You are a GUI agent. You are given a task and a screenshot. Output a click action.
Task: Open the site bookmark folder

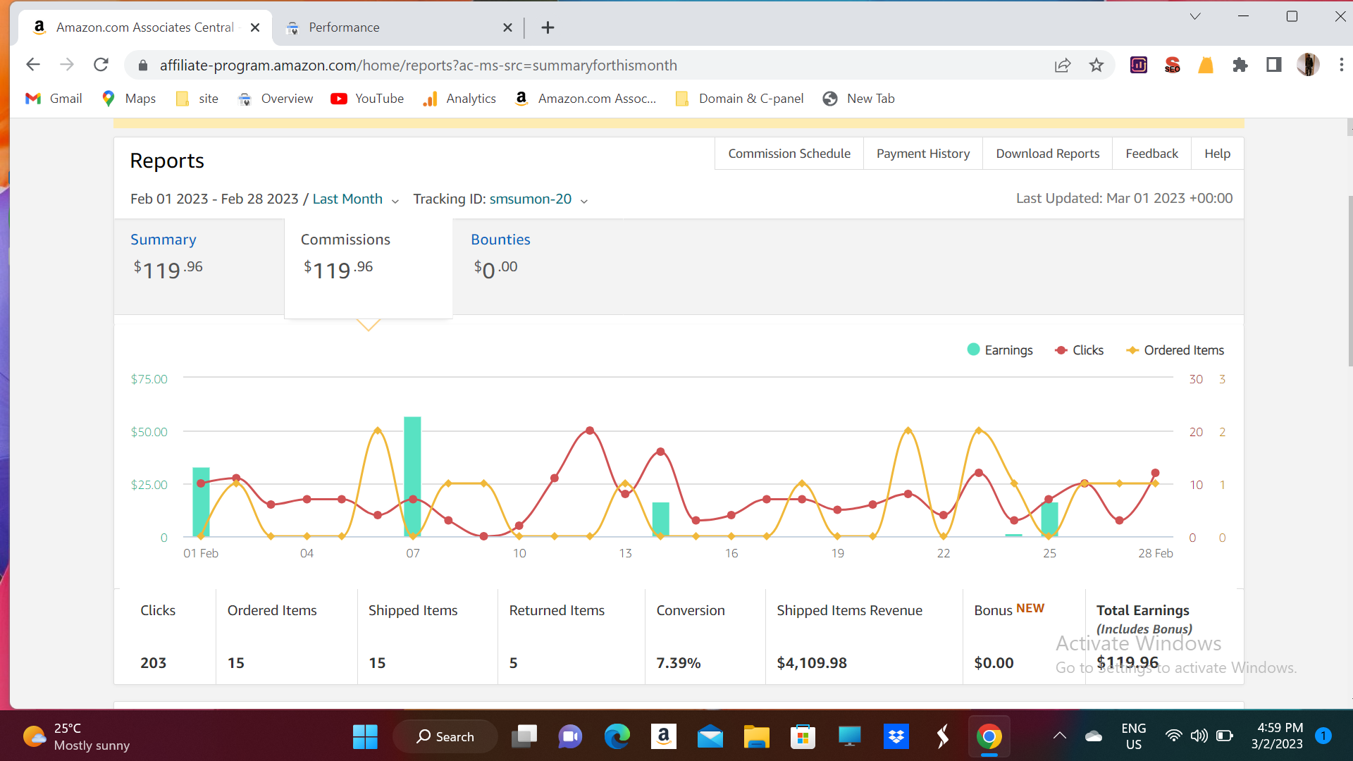click(x=197, y=99)
